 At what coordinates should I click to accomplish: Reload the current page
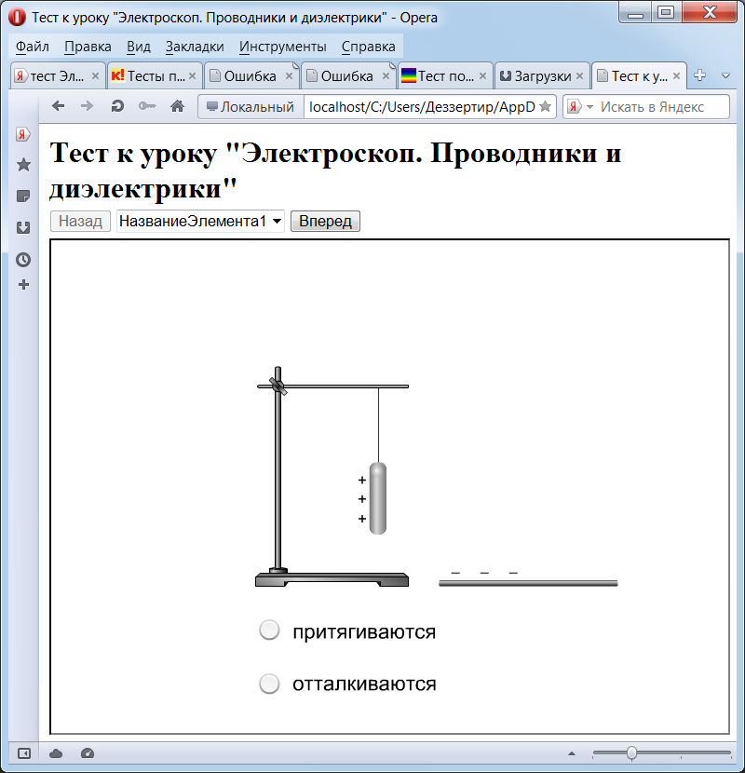tap(117, 106)
